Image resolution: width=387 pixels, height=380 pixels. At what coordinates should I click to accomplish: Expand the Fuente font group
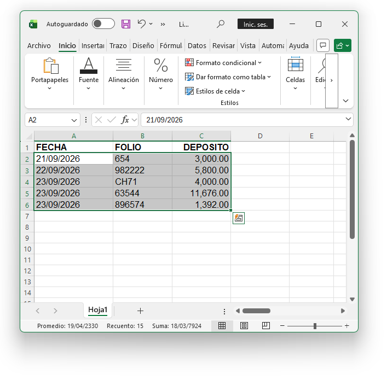pyautogui.click(x=89, y=74)
